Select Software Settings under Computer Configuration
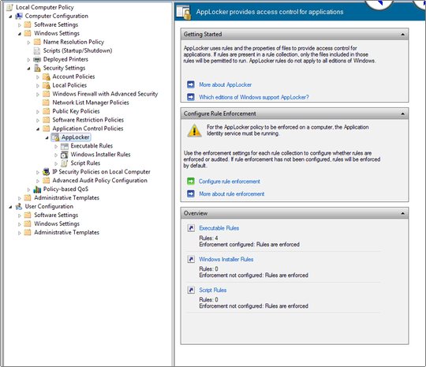426x367 pixels. [x=56, y=24]
